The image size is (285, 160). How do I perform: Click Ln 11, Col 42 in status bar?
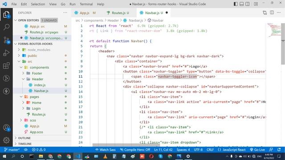[x=163, y=150]
